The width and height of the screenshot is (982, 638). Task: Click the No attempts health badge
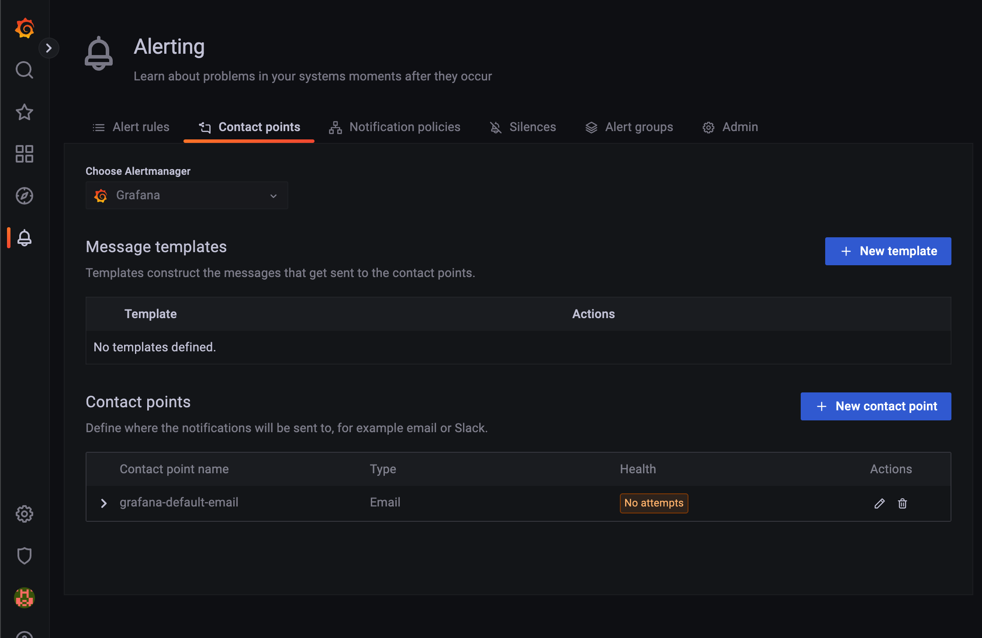[654, 503]
